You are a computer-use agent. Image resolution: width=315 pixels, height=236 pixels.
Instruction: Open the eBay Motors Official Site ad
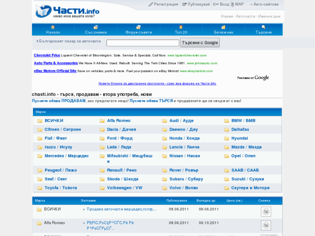[x=55, y=71]
